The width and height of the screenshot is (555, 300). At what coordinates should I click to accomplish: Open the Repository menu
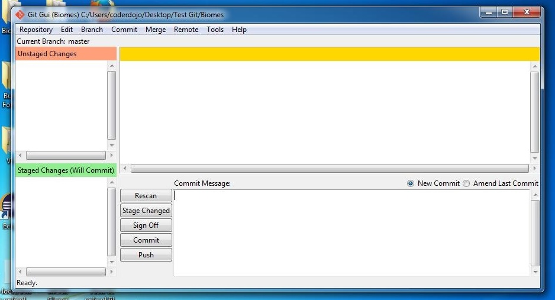tap(36, 30)
